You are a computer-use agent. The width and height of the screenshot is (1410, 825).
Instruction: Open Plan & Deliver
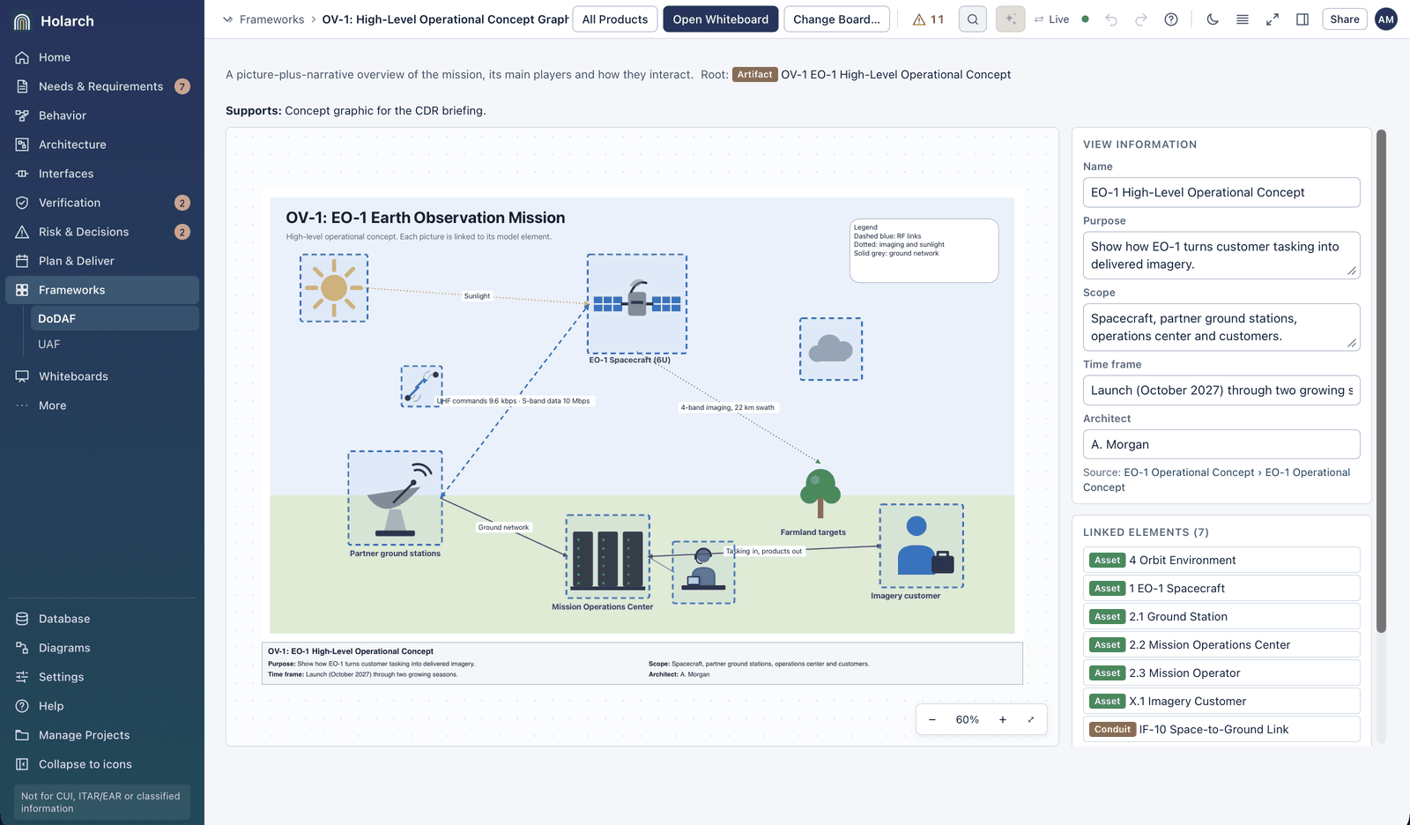pyautogui.click(x=102, y=261)
